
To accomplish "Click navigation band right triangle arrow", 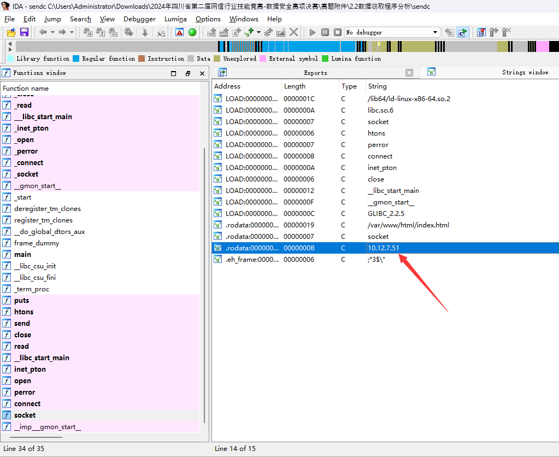I will (10, 49).
